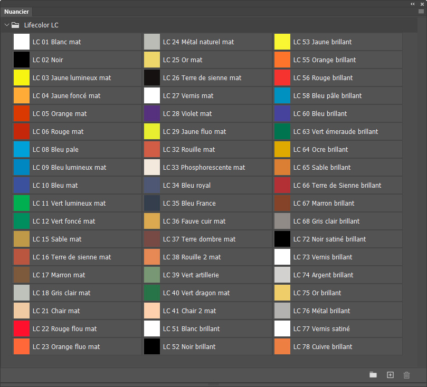Pick the LC 26 Terre de sienne mat swatch
427x387 pixels.
pyautogui.click(x=152, y=78)
